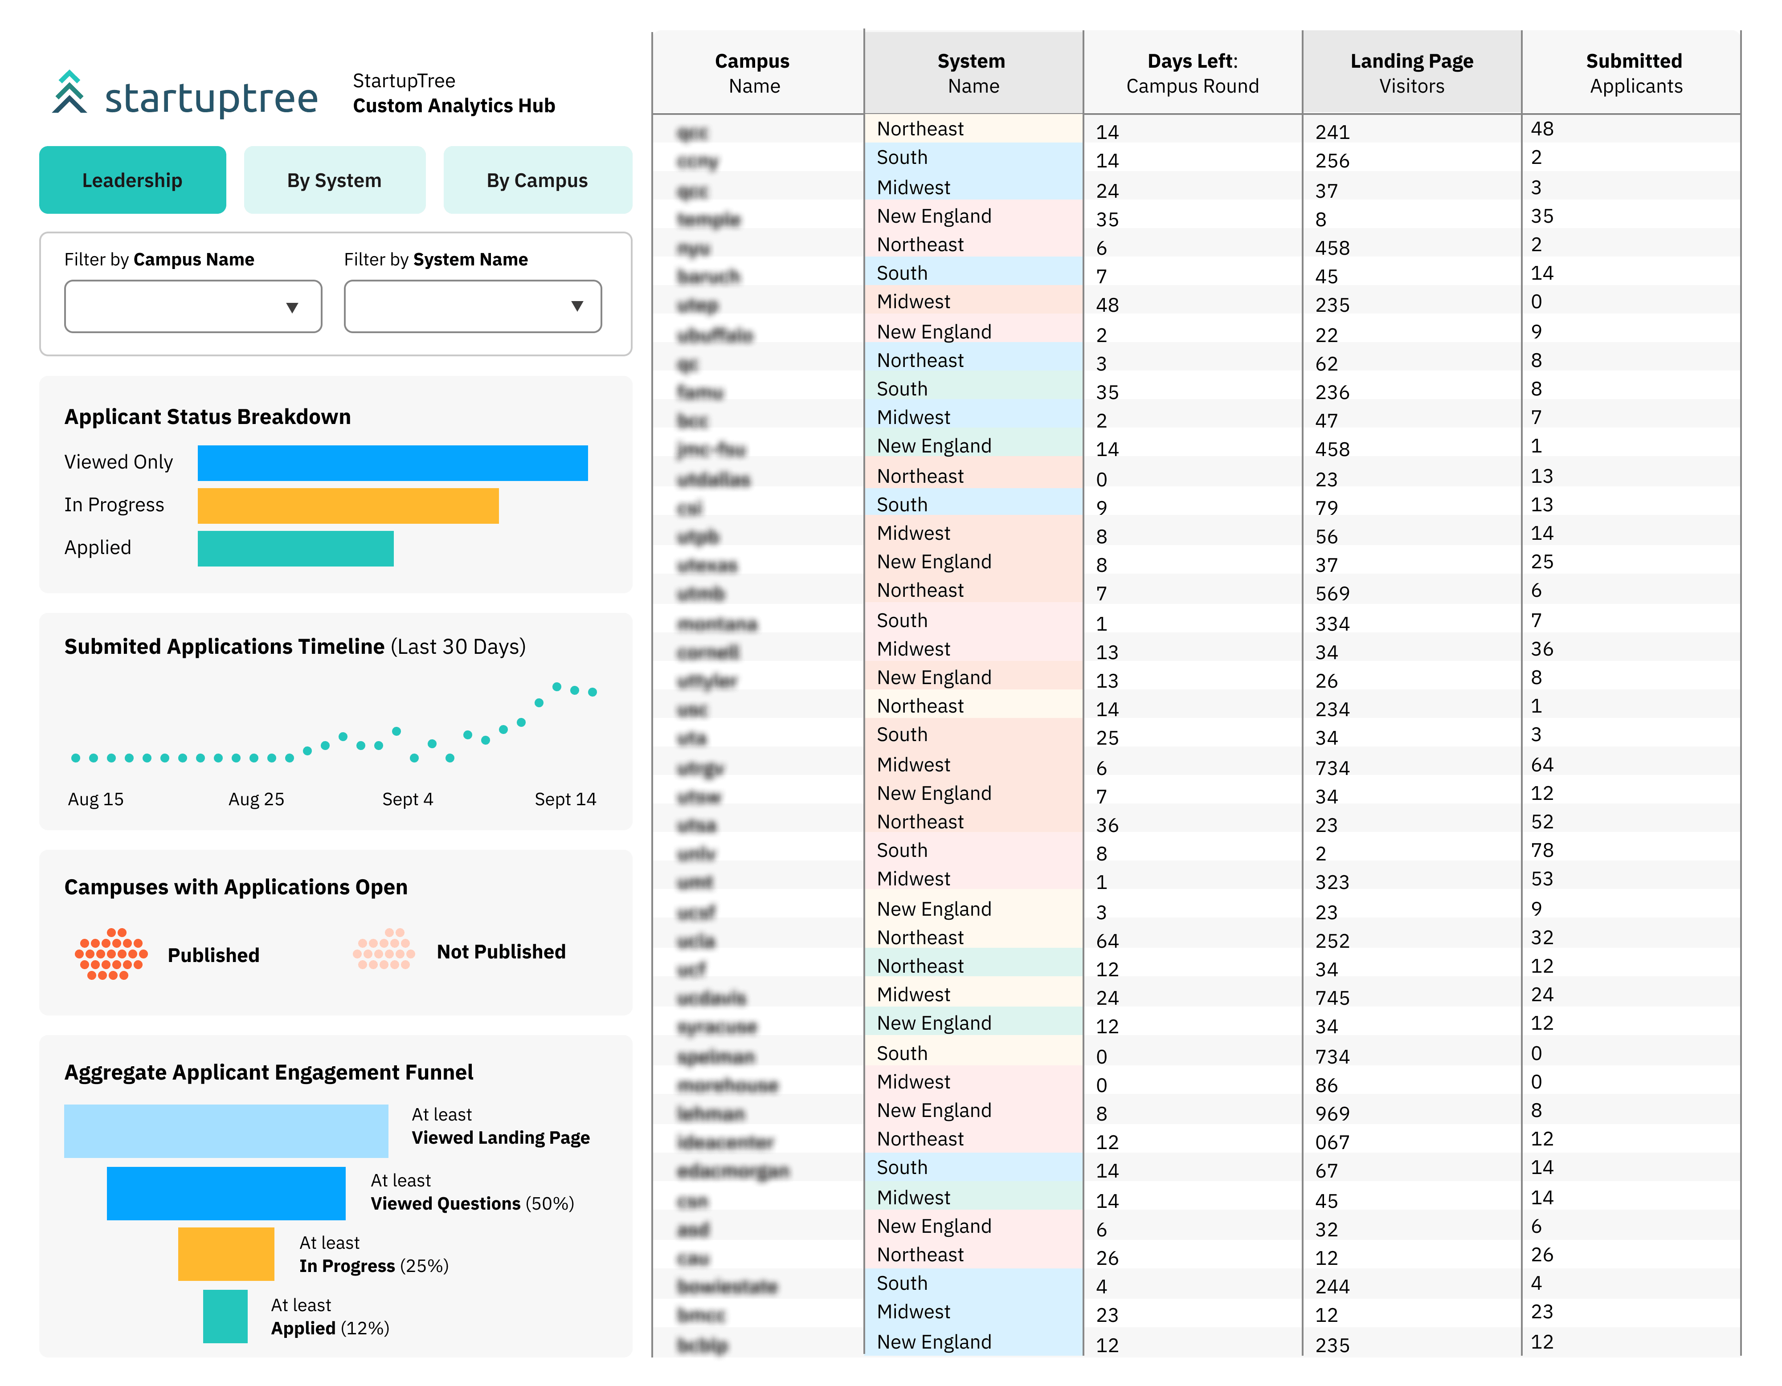Sort by the Campus Name column header
This screenshot has width=1782, height=1386.
pyautogui.click(x=753, y=73)
